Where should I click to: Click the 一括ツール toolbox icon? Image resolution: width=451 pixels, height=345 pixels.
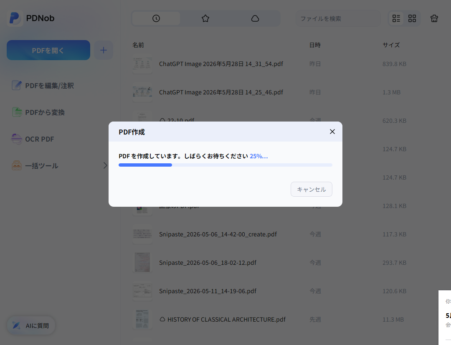pyautogui.click(x=16, y=165)
